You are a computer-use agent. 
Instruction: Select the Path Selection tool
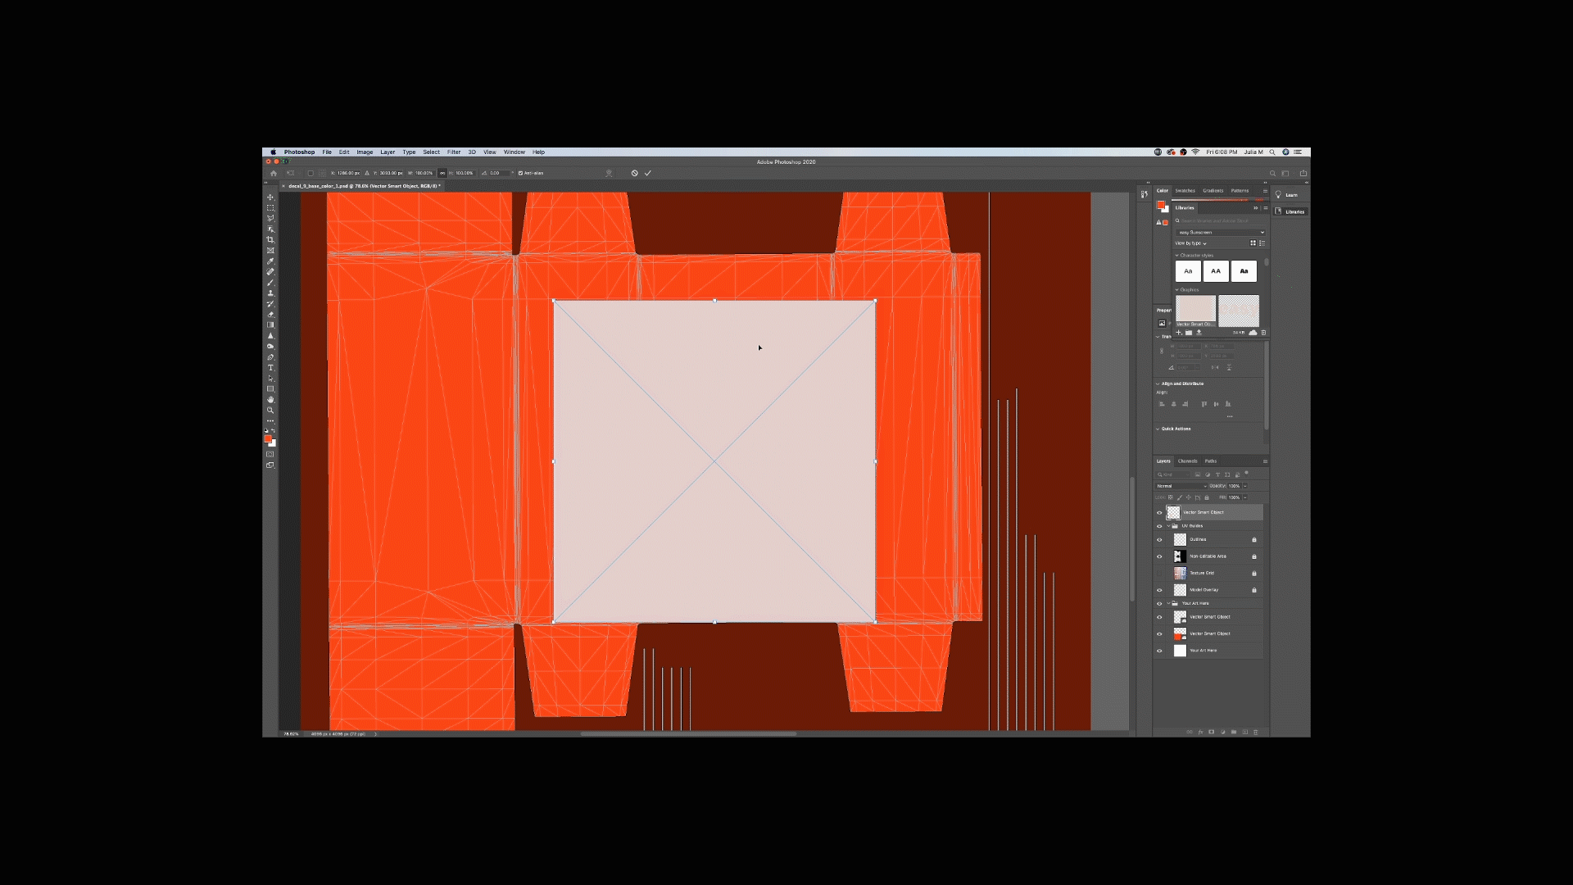tap(270, 379)
